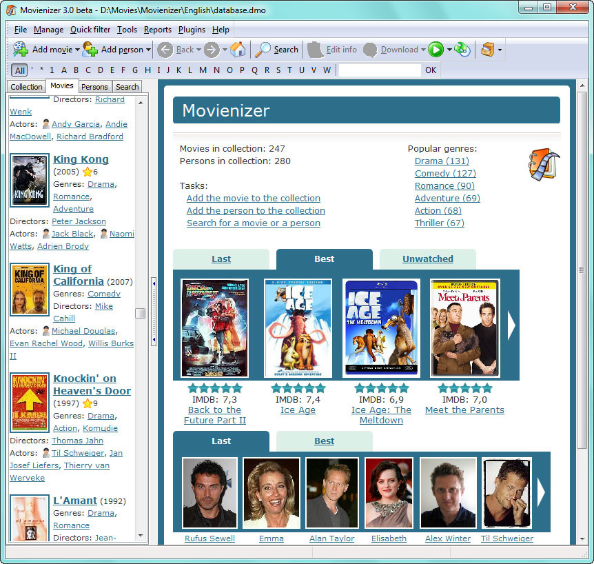Viewport: 594px width, 564px height.
Task: Open the Plugins menu
Action: [x=192, y=30]
